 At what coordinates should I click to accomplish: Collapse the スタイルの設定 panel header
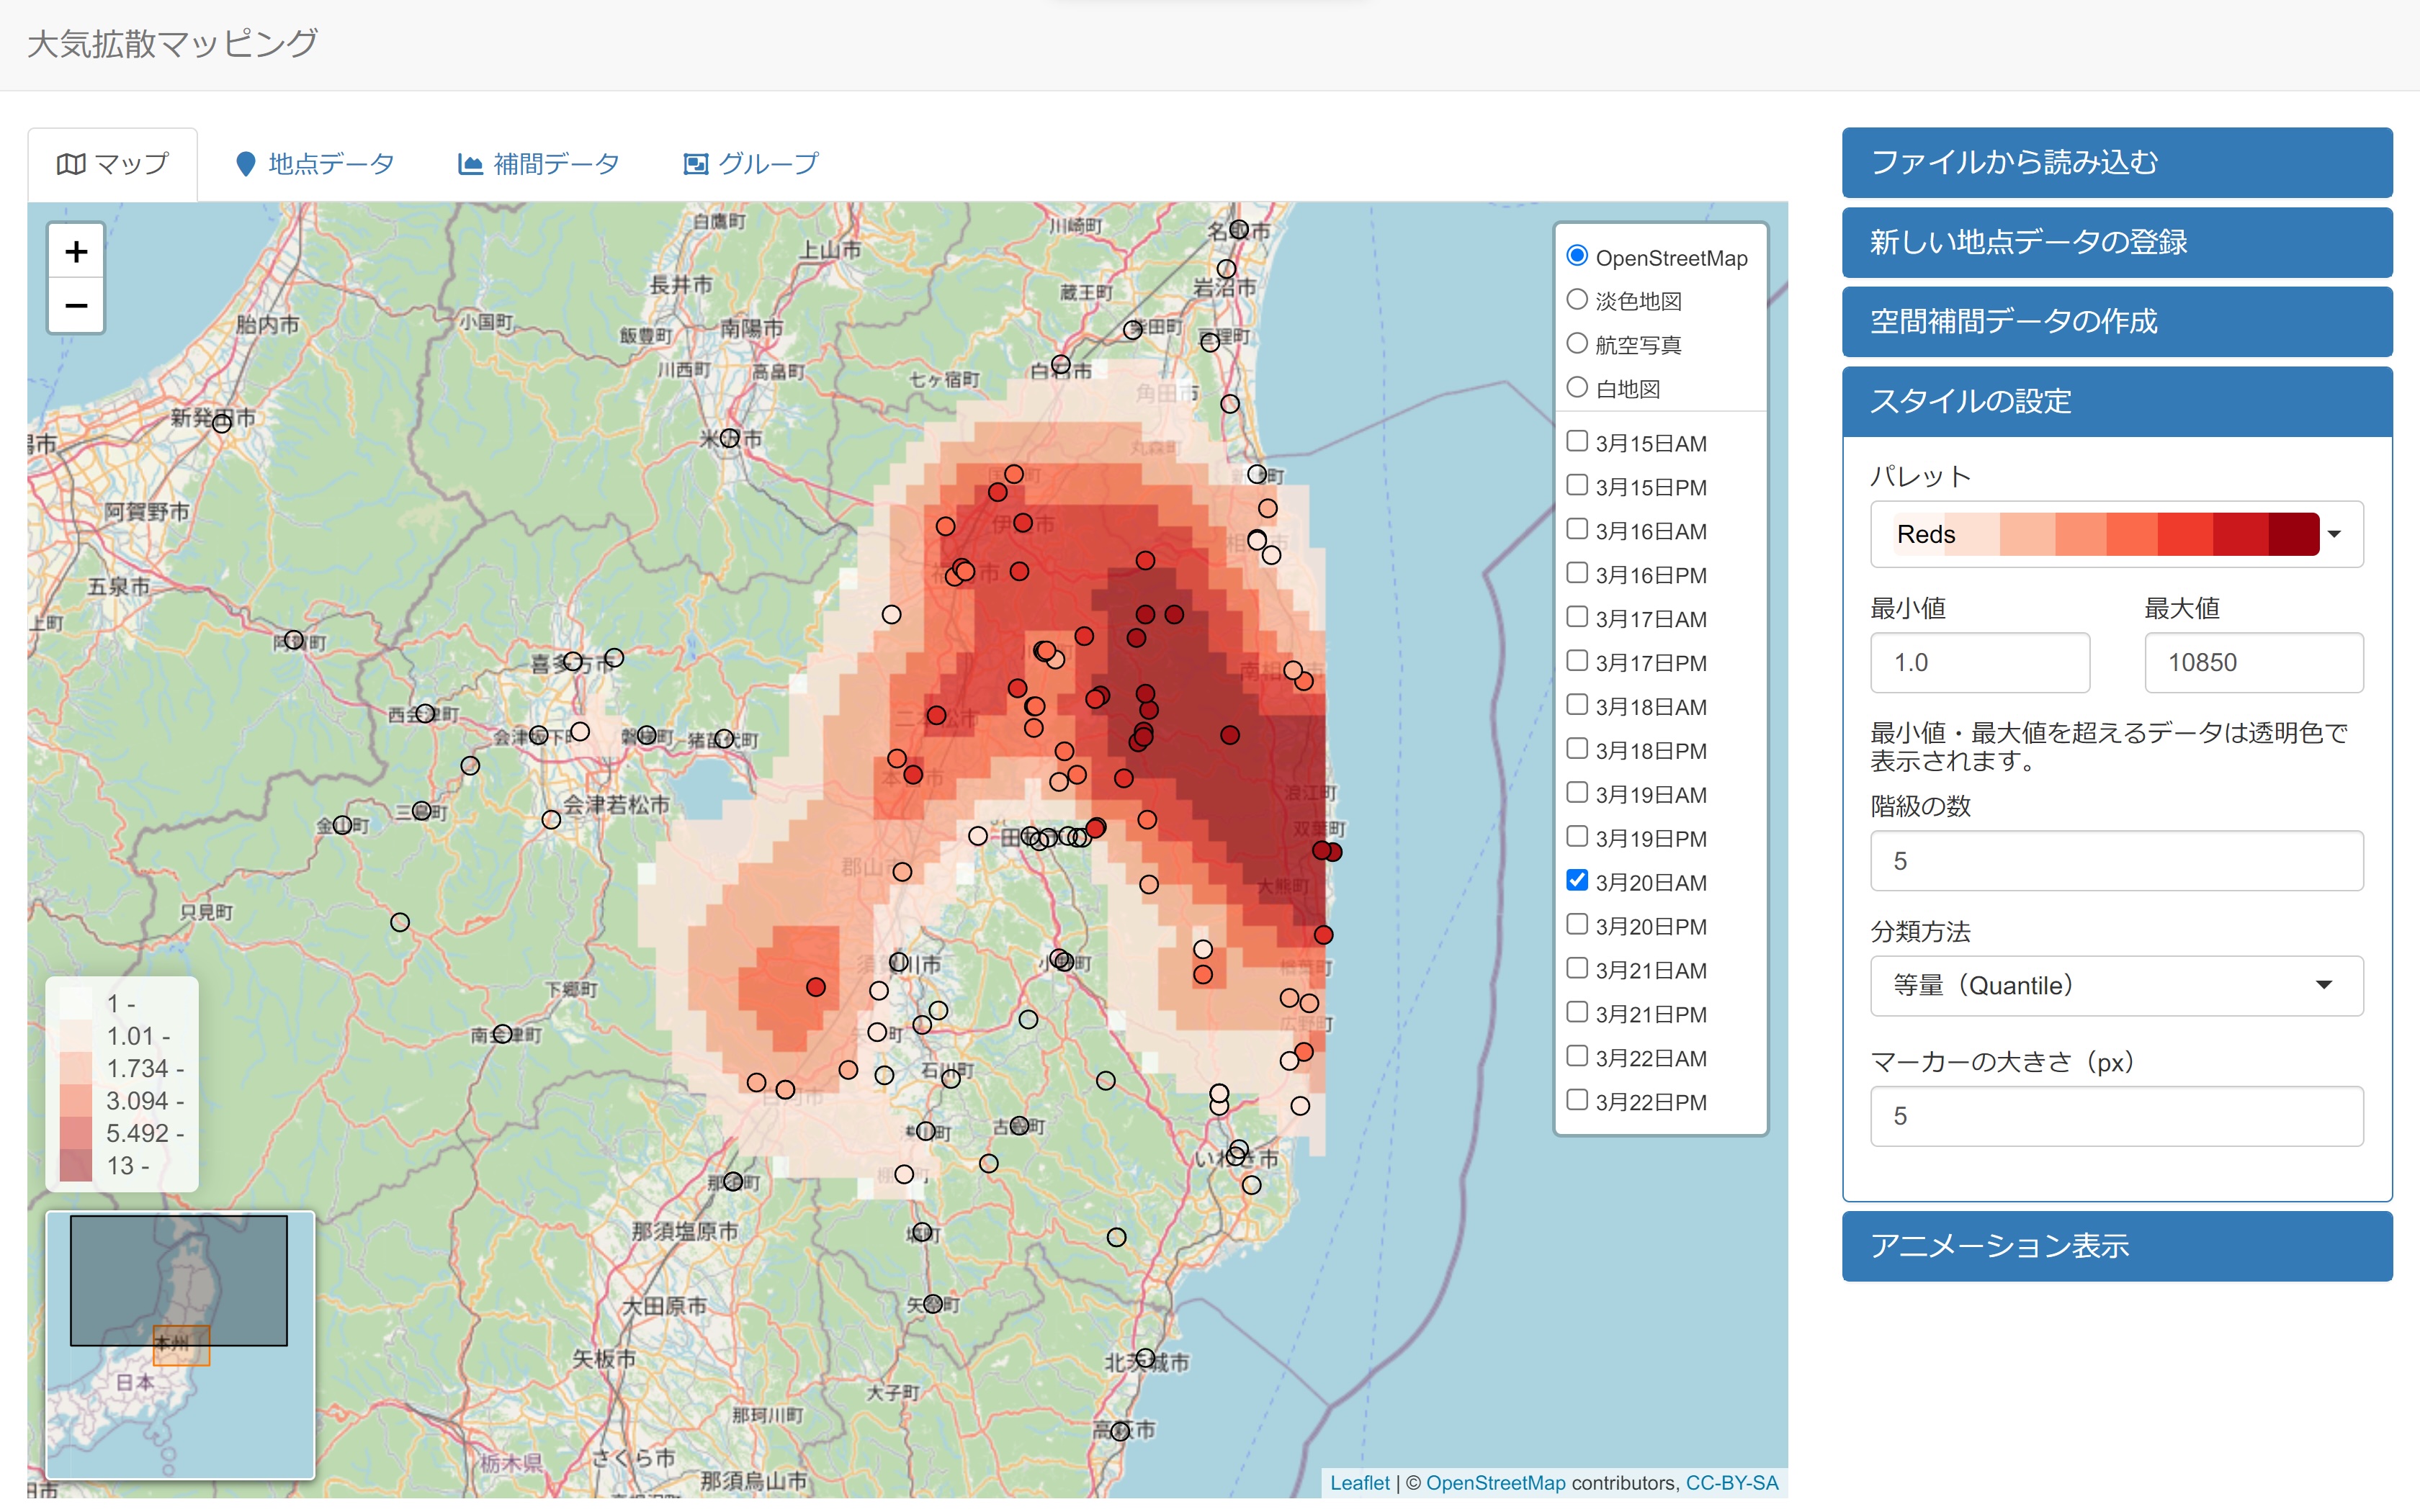coord(2117,402)
